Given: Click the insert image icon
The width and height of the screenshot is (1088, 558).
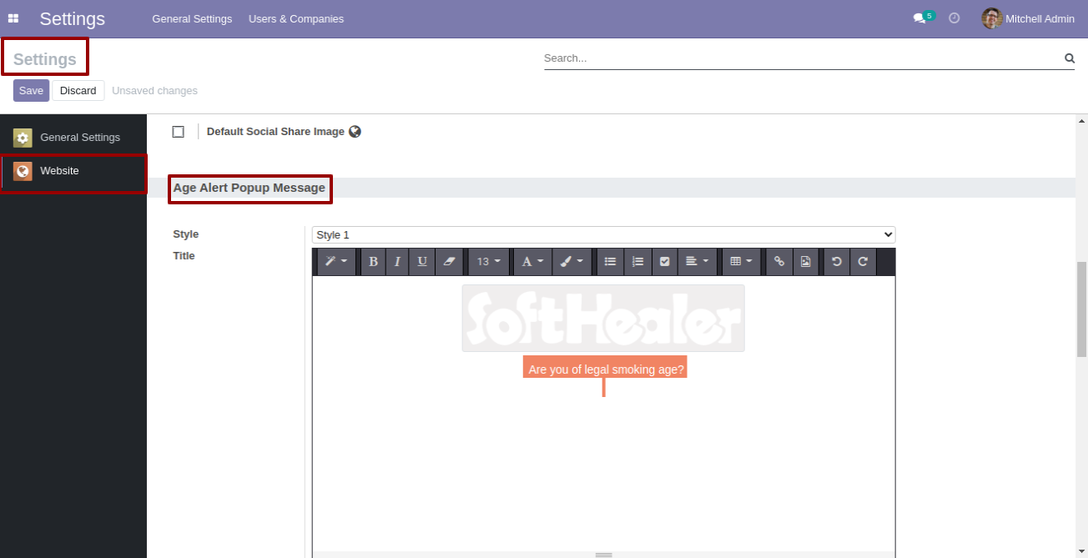Looking at the screenshot, I should pyautogui.click(x=805, y=262).
